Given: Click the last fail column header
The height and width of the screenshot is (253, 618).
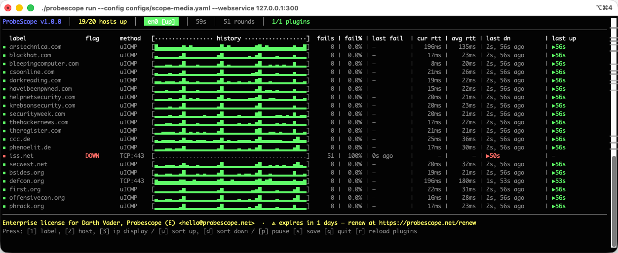Looking at the screenshot, I should (387, 38).
